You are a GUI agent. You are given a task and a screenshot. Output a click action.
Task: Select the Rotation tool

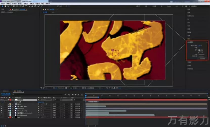tap(11, 6)
